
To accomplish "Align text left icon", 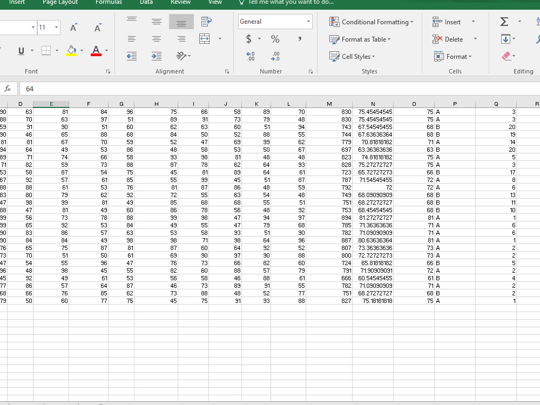I will click(132, 38).
